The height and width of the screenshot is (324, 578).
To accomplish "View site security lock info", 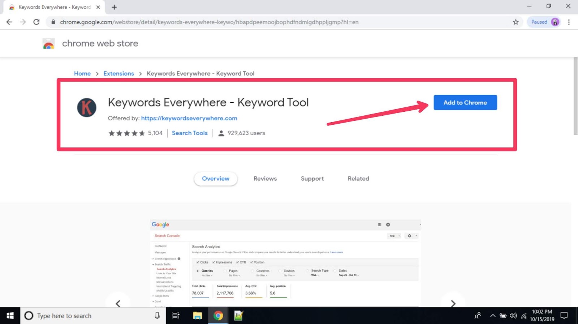I will point(53,22).
